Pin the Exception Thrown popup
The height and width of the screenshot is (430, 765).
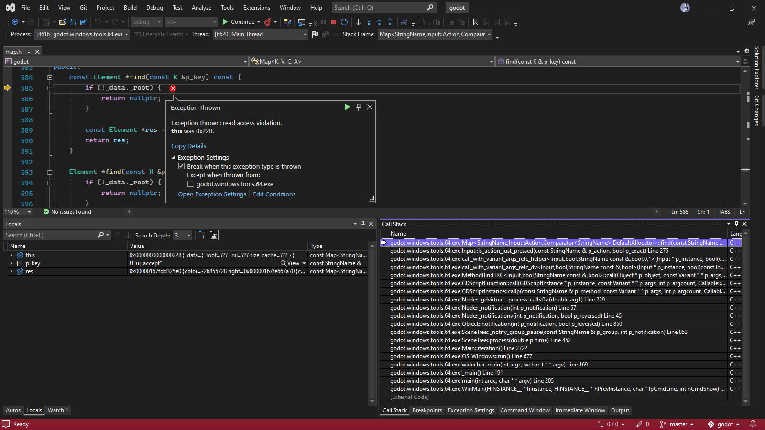pyautogui.click(x=358, y=107)
